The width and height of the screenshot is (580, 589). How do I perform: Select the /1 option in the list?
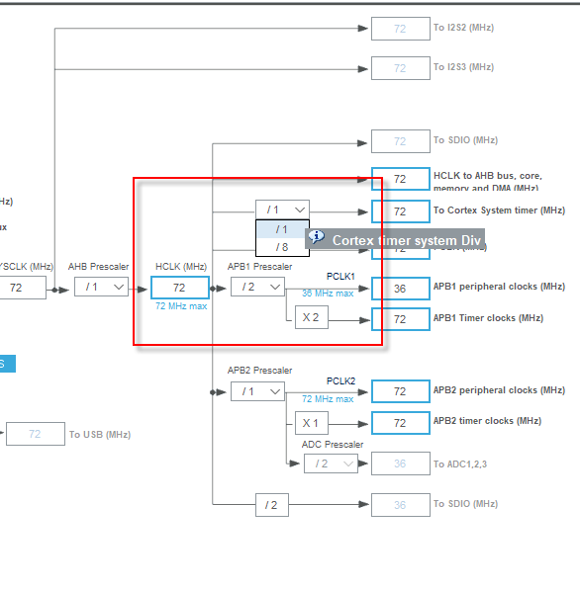(x=281, y=229)
